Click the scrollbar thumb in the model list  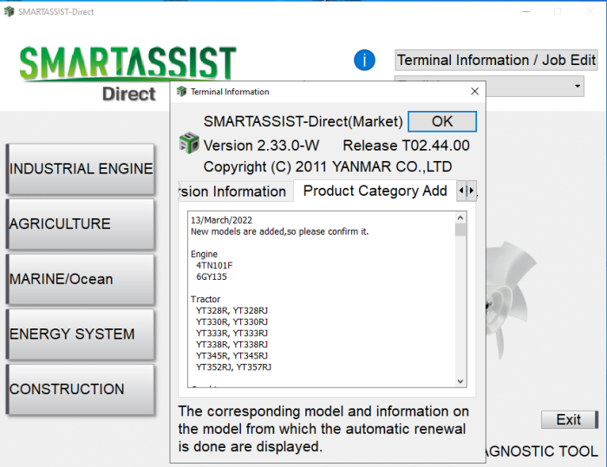click(x=460, y=230)
